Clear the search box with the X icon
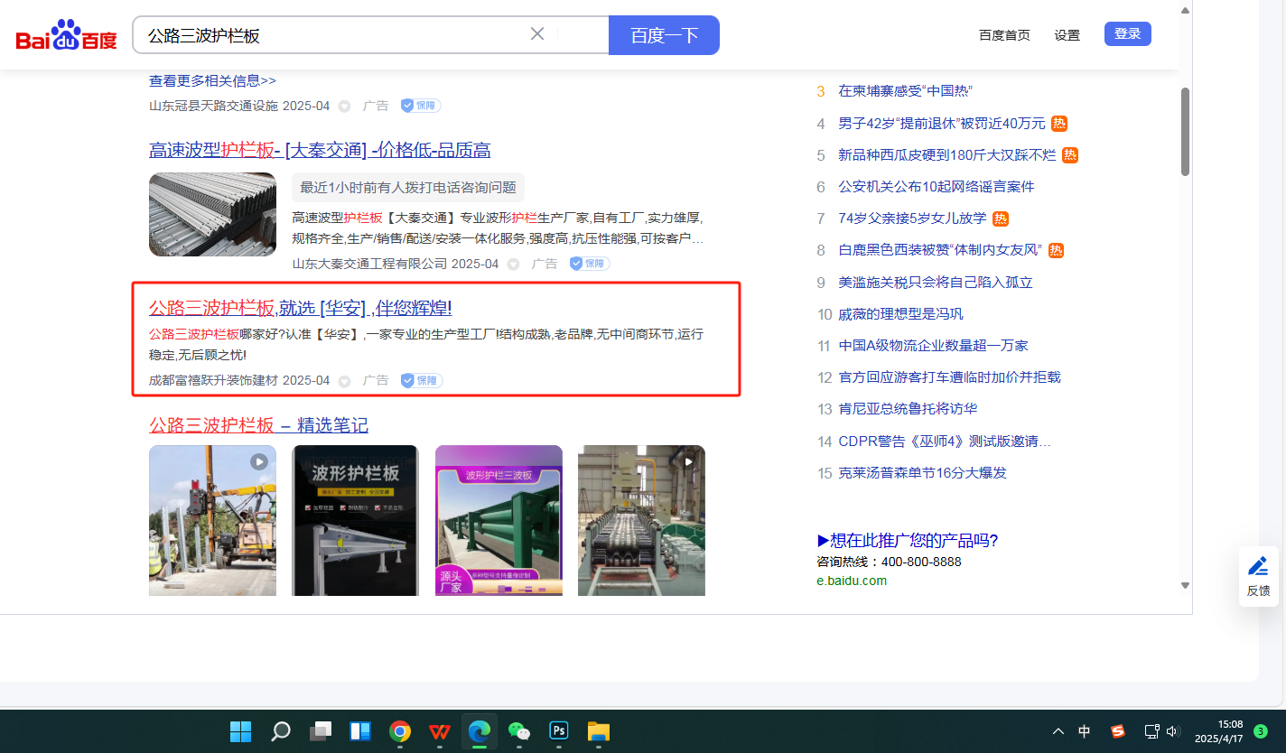 coord(537,34)
